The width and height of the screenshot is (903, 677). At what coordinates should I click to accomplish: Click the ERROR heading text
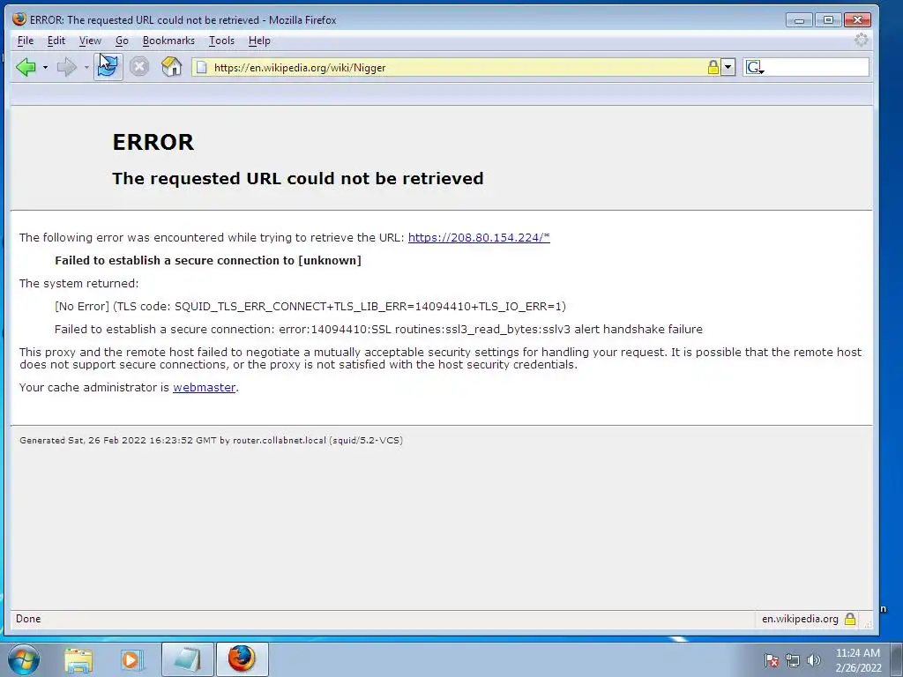point(153,142)
